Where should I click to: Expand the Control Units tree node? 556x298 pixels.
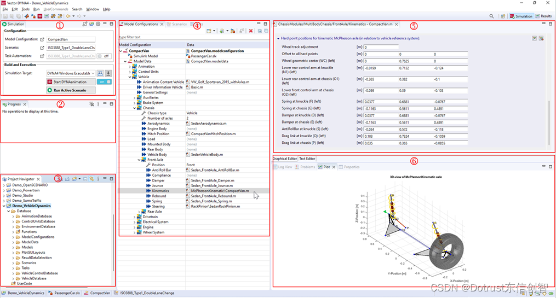130,72
